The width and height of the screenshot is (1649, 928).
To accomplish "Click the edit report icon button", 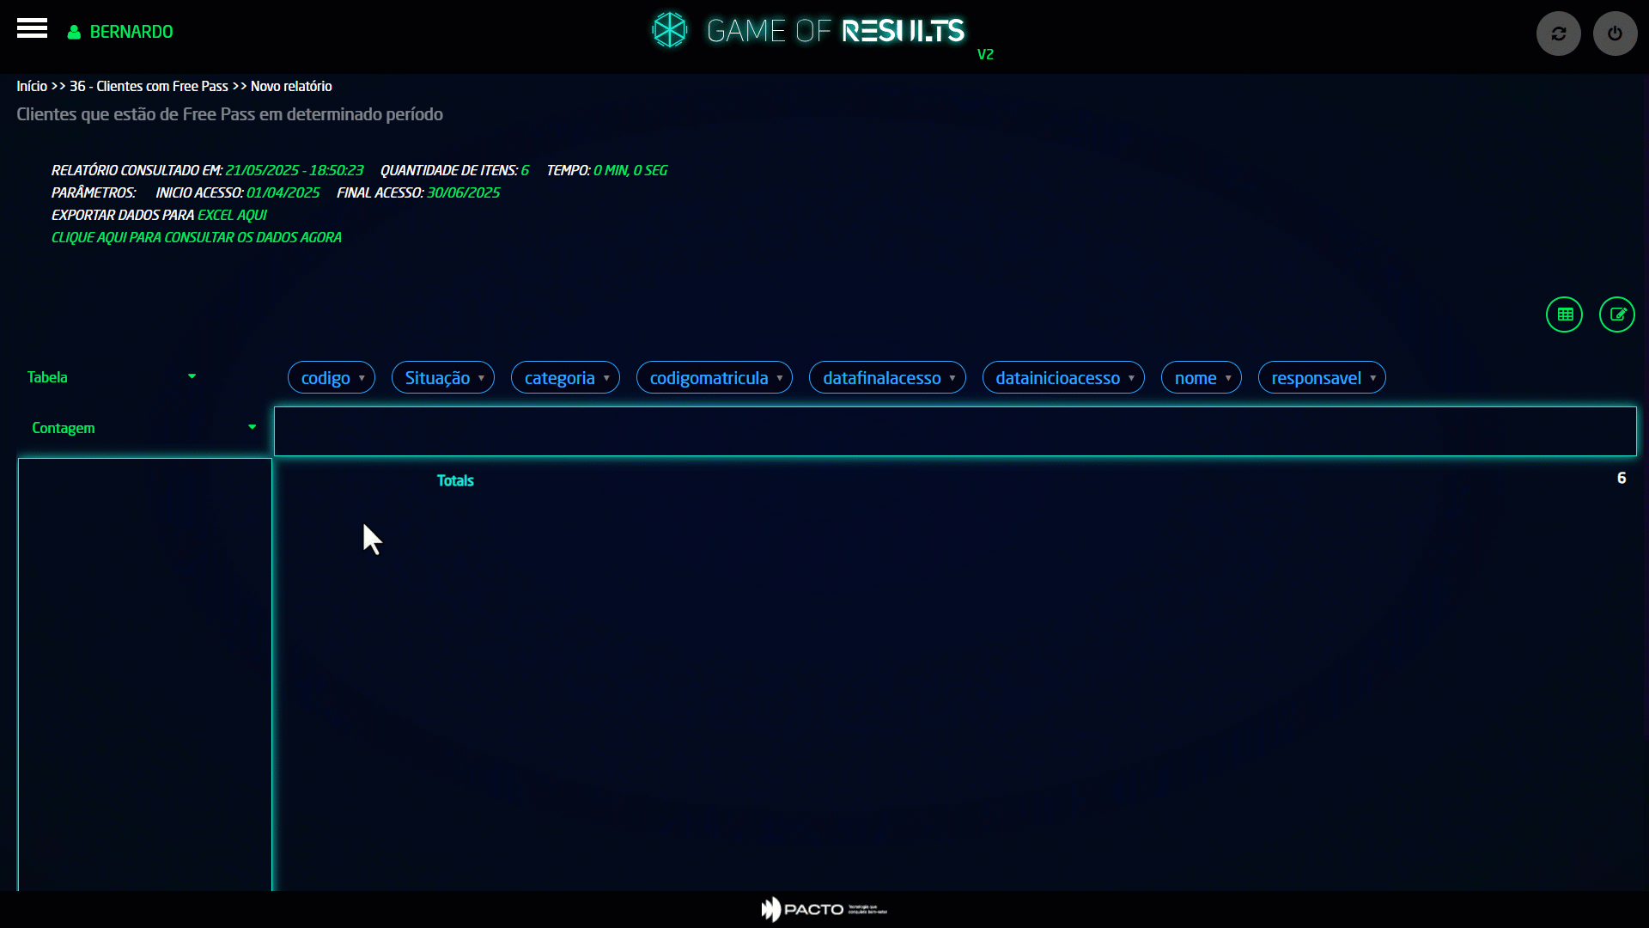I will click(1616, 314).
